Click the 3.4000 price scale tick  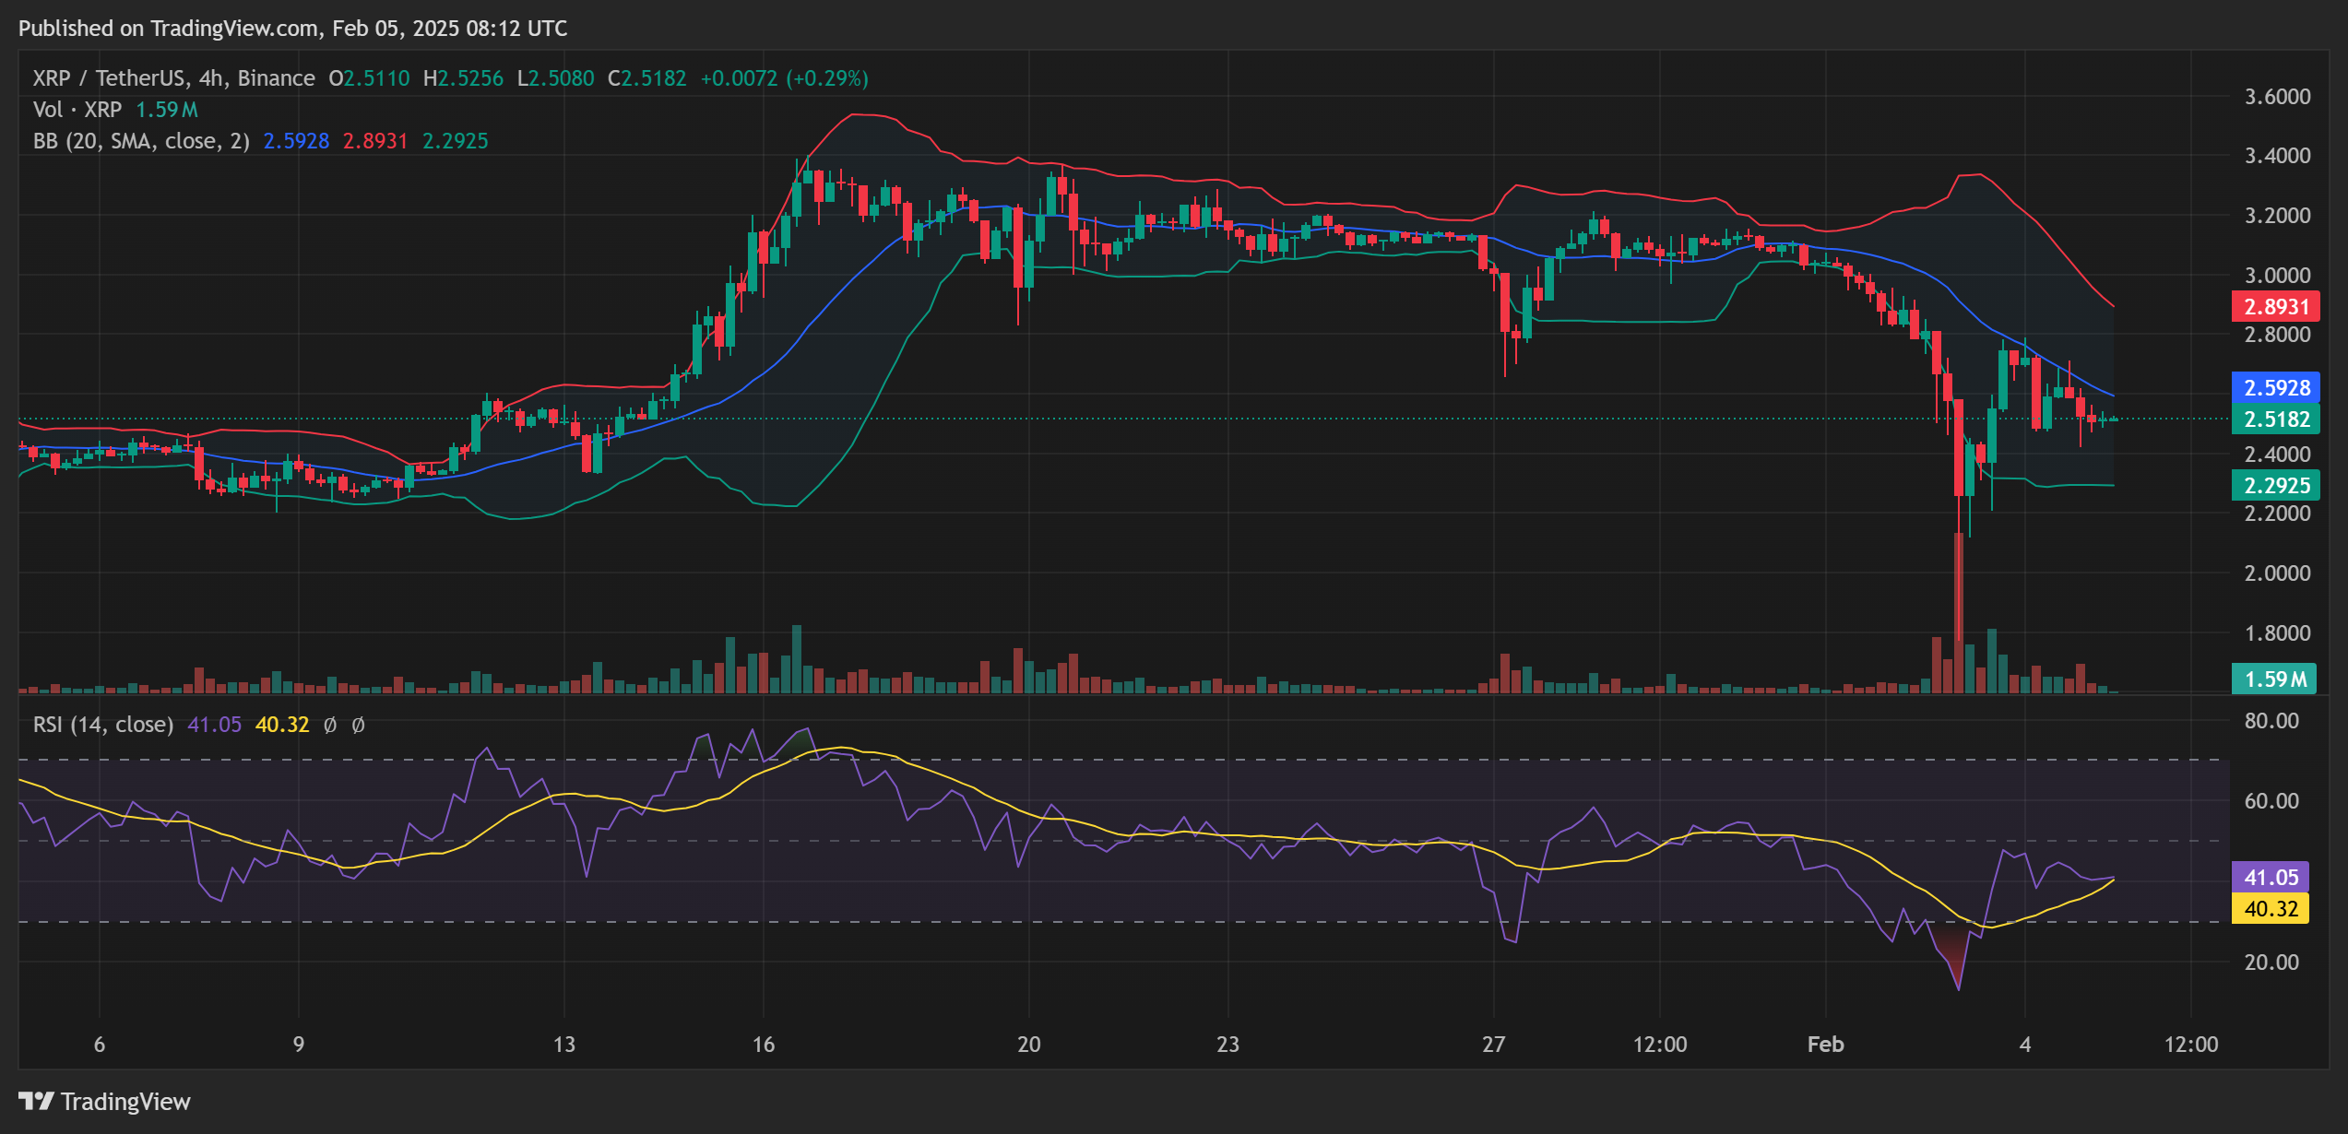(x=2277, y=156)
